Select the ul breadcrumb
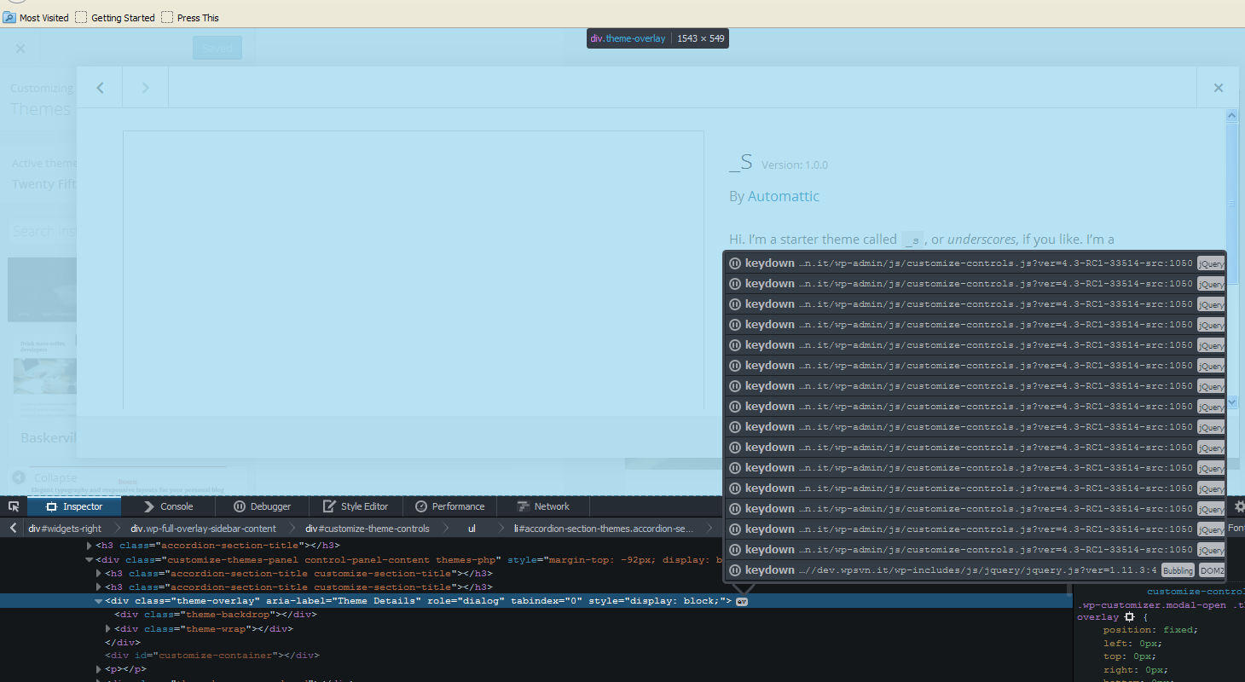 coord(472,529)
